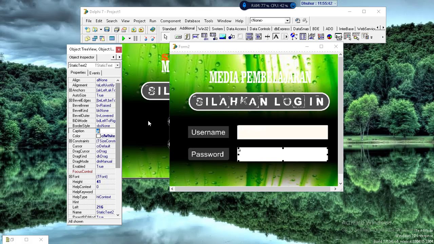The width and height of the screenshot is (434, 244).
Task: Select the Password static text on Form2
Action: click(x=208, y=154)
